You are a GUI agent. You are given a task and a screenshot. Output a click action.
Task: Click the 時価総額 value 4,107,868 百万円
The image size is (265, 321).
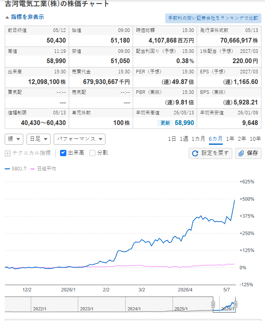(171, 40)
